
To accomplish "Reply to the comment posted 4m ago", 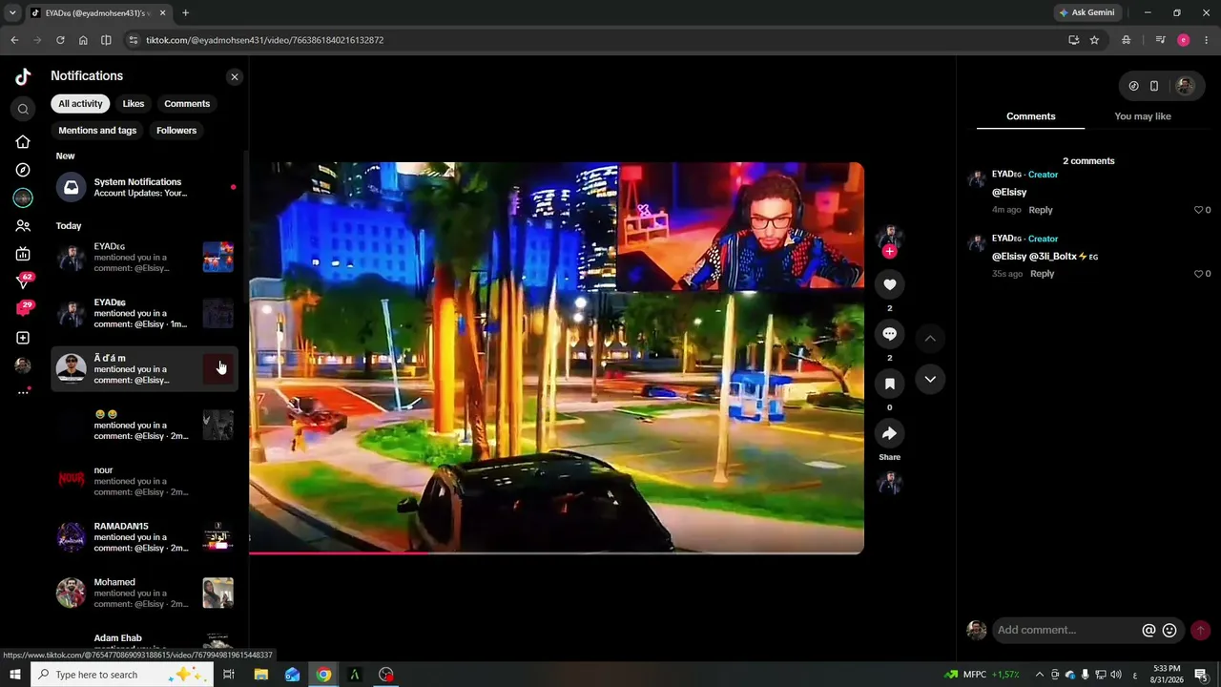I will point(1041,210).
